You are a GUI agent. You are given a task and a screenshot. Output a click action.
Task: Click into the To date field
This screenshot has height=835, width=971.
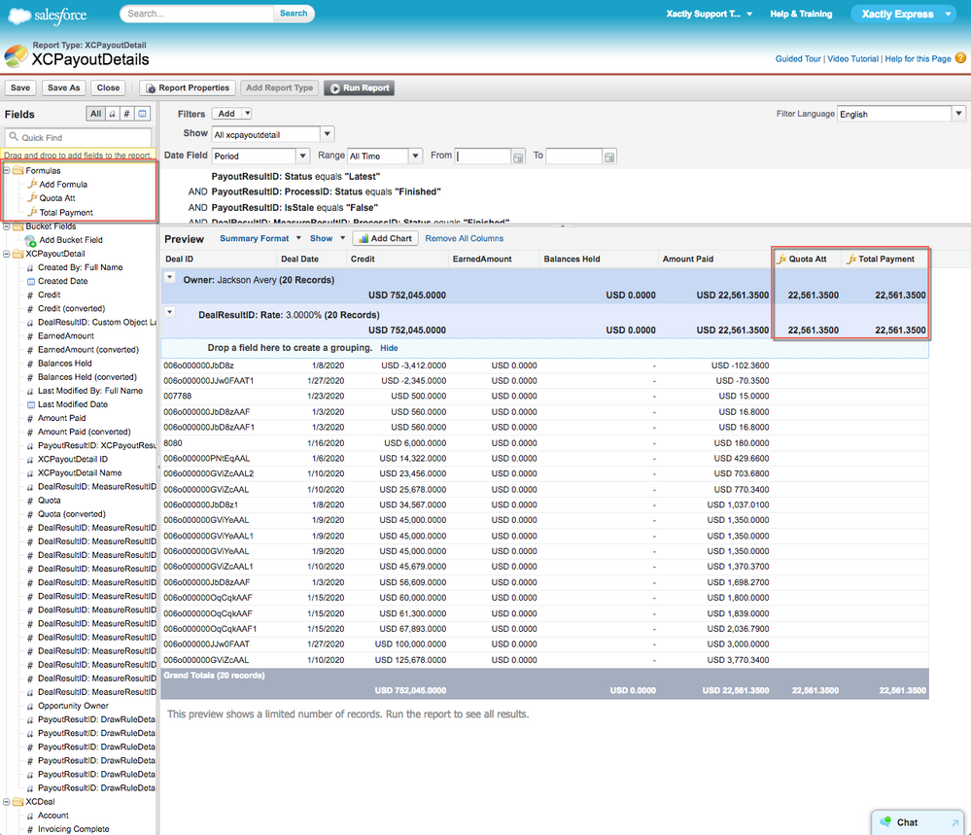pyautogui.click(x=574, y=157)
